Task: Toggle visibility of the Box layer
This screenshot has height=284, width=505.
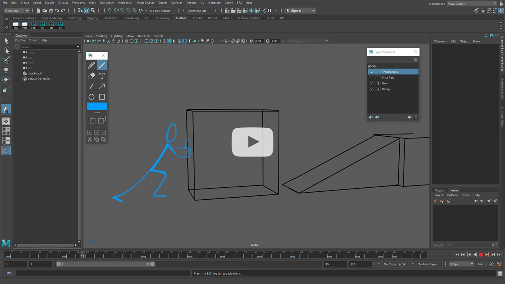Action: tap(371, 84)
